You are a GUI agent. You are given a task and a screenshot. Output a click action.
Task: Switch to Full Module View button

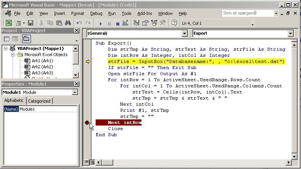pyautogui.click(x=92, y=162)
